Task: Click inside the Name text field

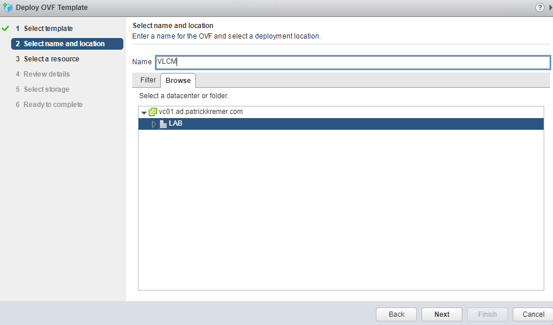Action: coord(352,62)
